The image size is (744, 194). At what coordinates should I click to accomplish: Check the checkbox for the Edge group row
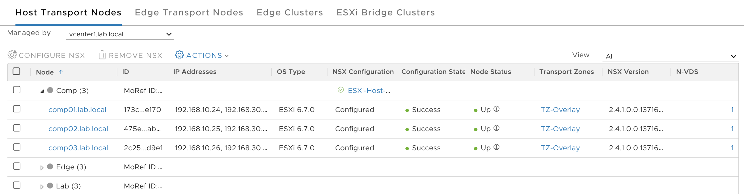coord(17,166)
